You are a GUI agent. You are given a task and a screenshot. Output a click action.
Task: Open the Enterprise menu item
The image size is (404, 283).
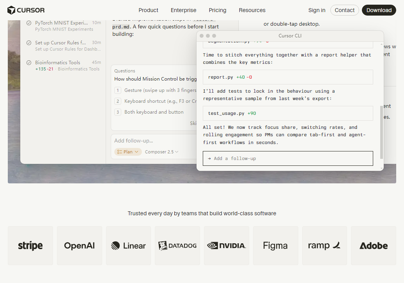(183, 10)
